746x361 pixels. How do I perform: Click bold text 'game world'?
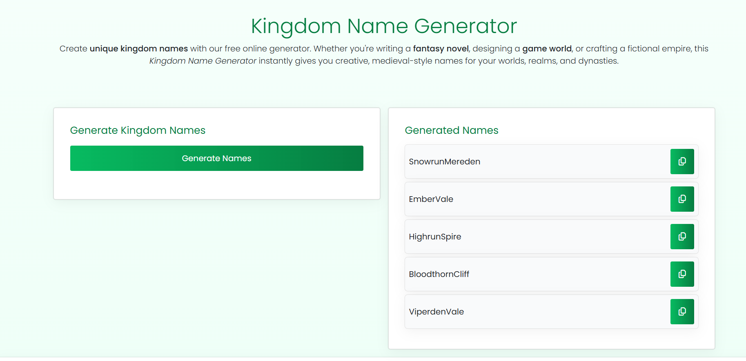(x=547, y=49)
